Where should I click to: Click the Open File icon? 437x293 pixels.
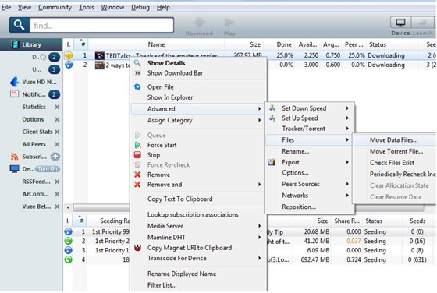(x=137, y=87)
